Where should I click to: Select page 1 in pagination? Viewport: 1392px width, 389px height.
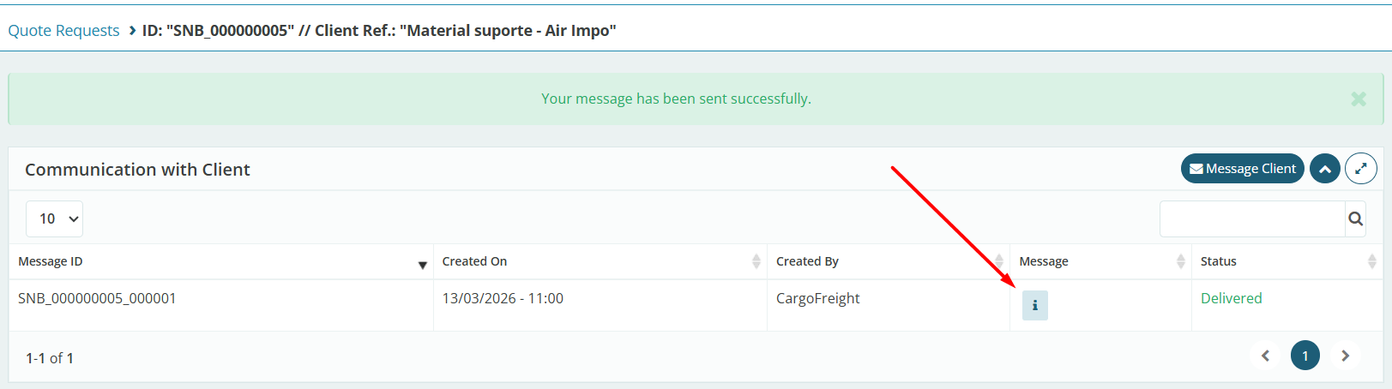(x=1305, y=356)
